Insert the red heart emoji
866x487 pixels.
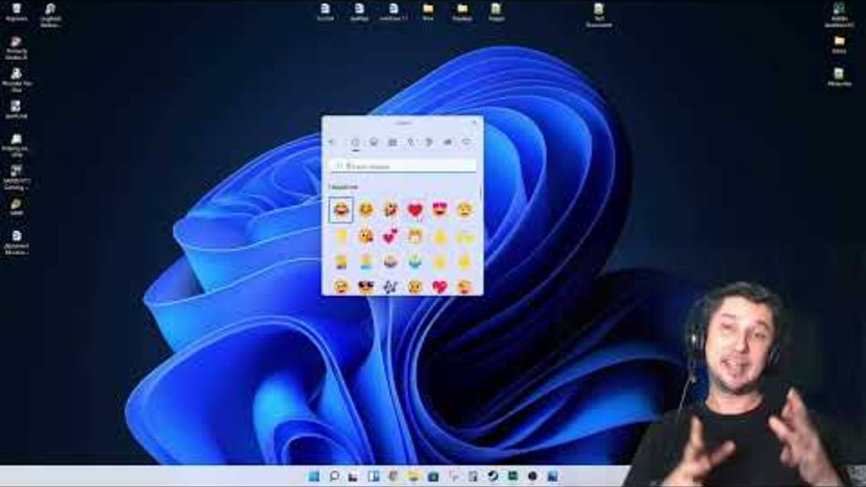pos(414,210)
